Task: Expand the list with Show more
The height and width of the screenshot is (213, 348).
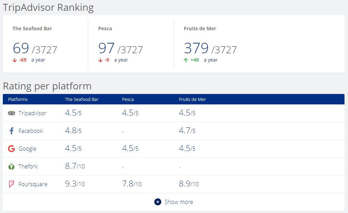Action: [174, 202]
